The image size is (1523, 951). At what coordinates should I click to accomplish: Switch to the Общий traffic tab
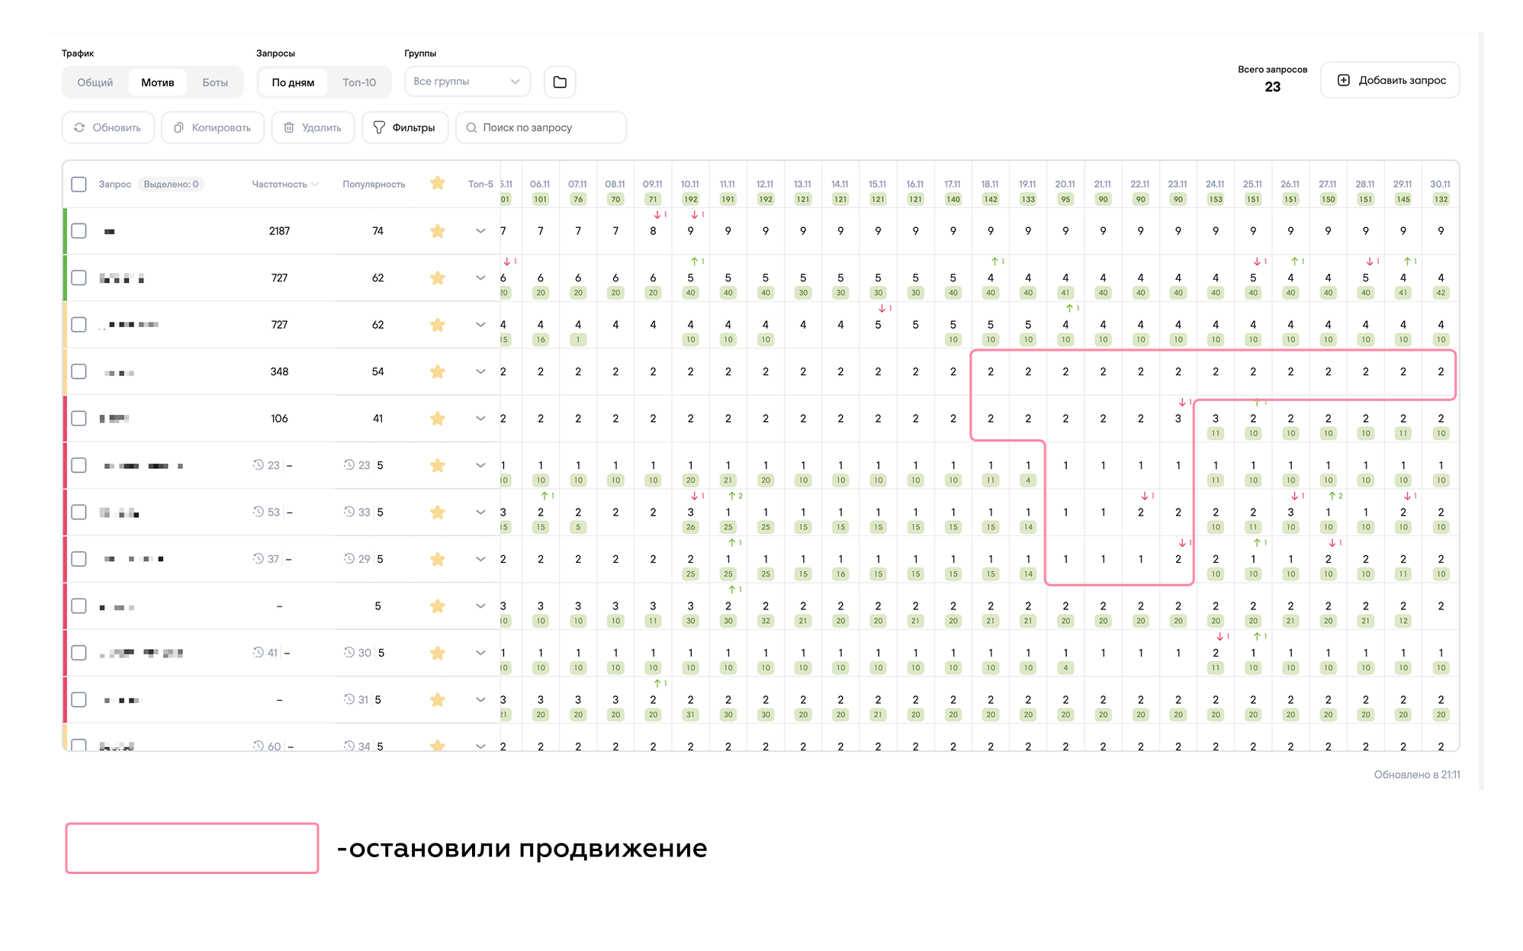(95, 82)
